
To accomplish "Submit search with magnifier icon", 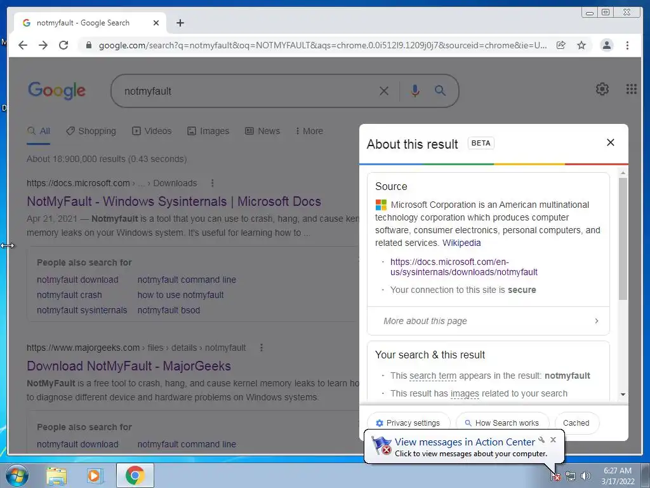I will point(440,90).
